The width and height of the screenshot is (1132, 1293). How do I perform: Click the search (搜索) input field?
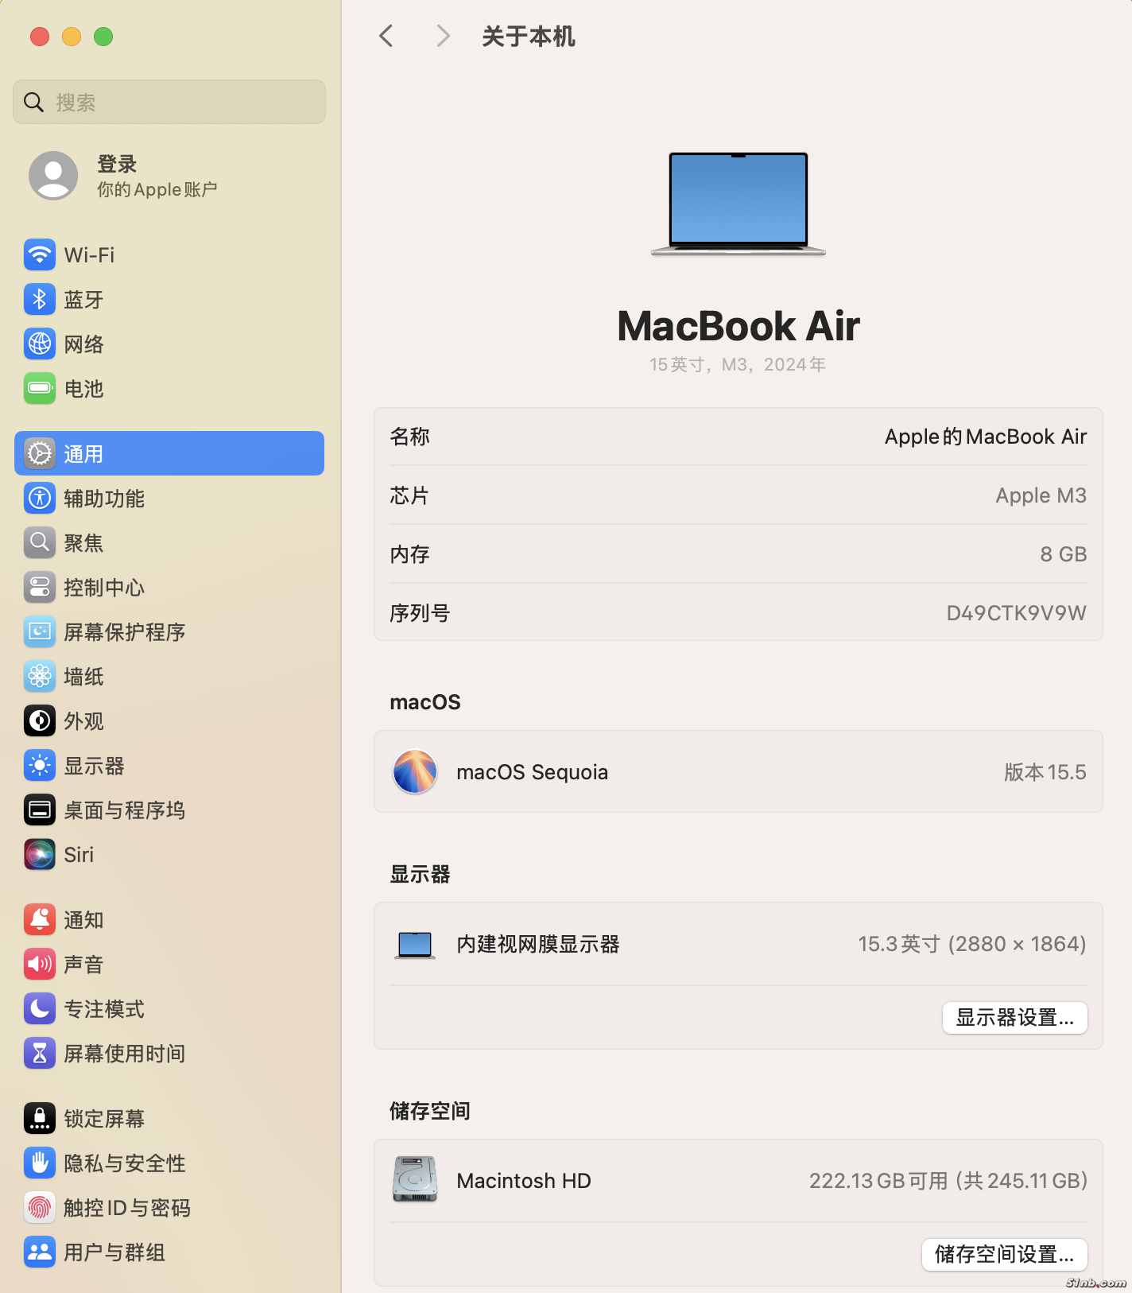point(169,102)
